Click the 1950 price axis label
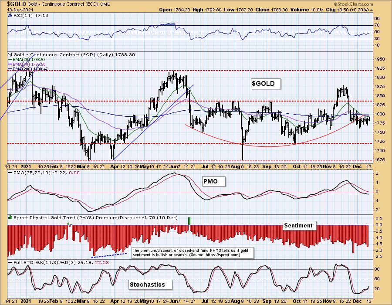The height and width of the screenshot is (305, 392). click(379, 59)
